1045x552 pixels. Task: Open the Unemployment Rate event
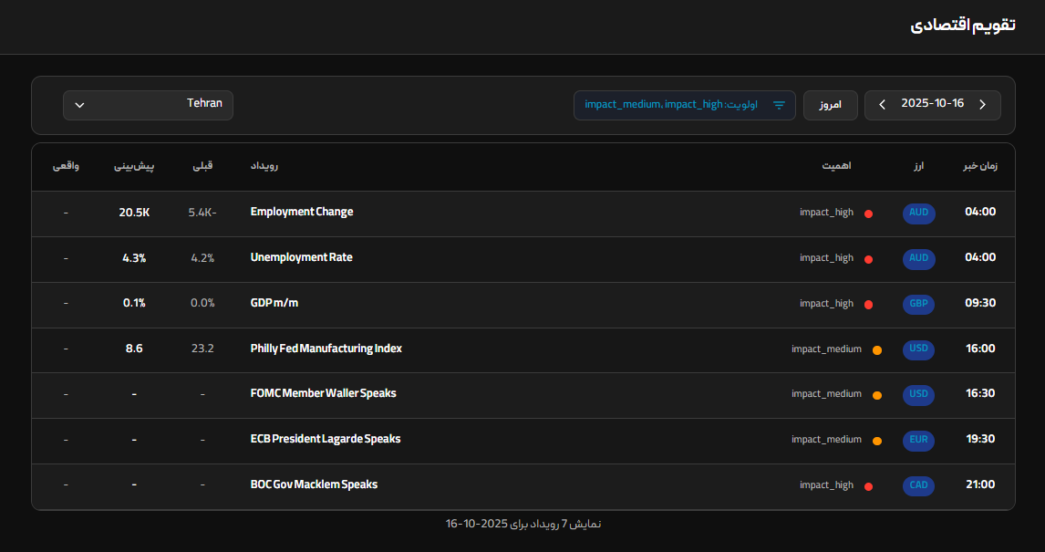[301, 257]
